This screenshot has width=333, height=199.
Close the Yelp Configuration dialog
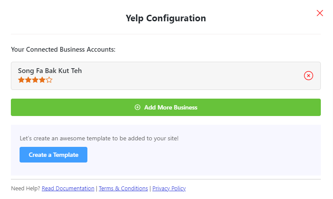(x=320, y=13)
